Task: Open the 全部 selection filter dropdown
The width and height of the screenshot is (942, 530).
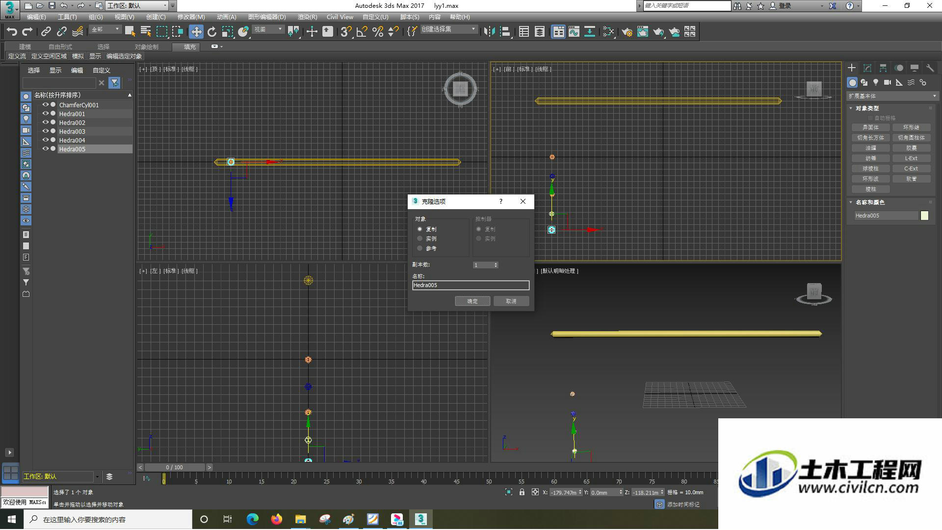Action: click(x=105, y=30)
